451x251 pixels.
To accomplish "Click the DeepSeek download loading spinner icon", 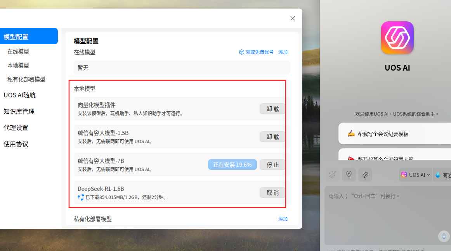I will (x=81, y=197).
